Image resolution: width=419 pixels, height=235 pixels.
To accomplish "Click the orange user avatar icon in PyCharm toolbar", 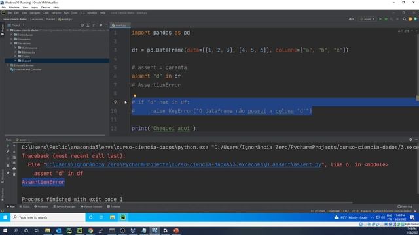I will click(410, 19).
